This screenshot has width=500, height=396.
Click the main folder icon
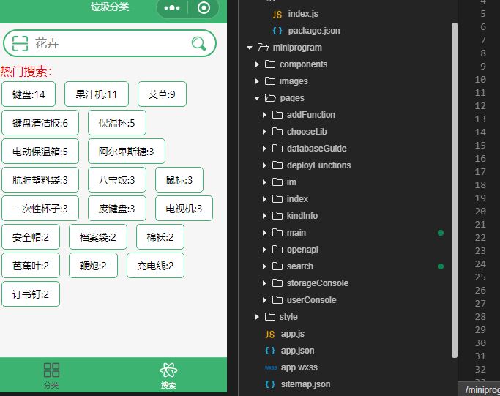(x=277, y=233)
